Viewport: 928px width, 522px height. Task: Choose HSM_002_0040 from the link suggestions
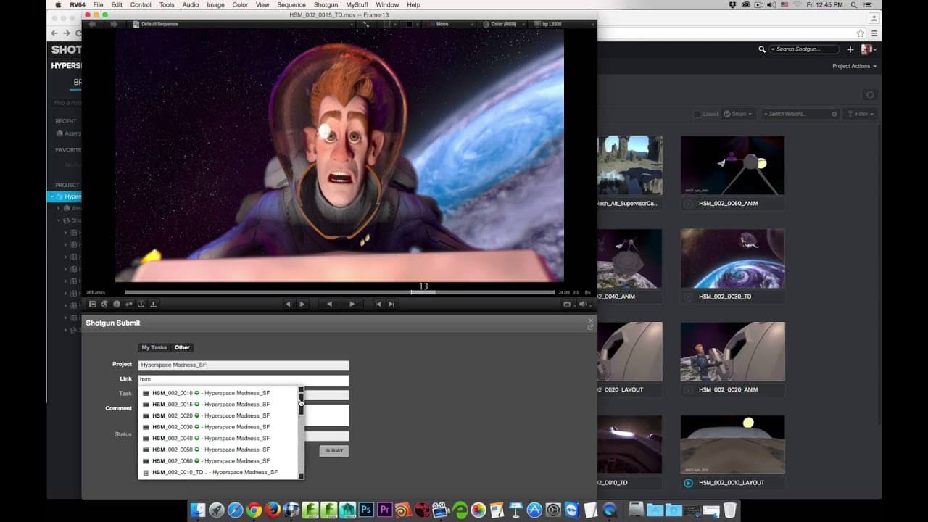(x=218, y=438)
